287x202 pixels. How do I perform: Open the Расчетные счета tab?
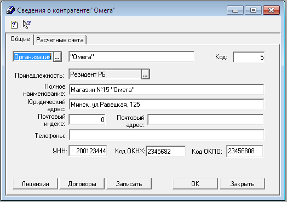[x=60, y=40]
